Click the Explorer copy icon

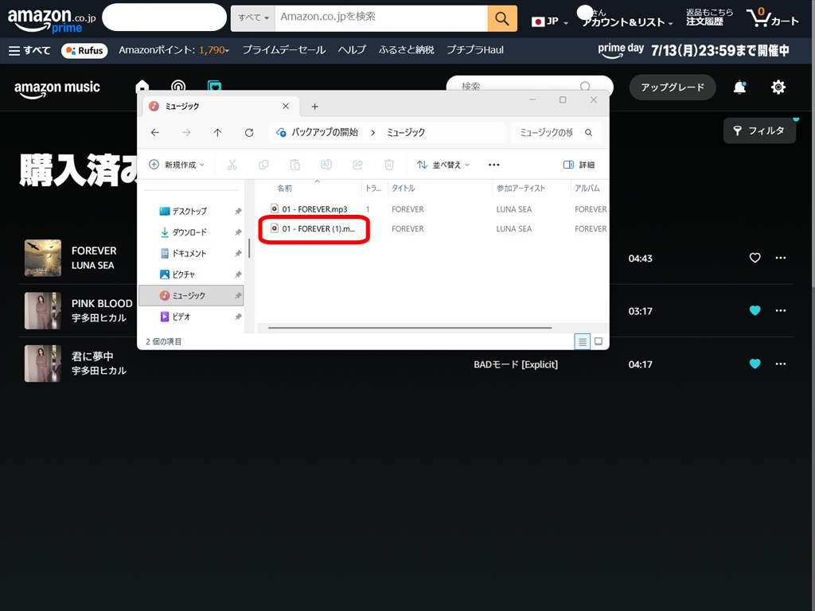[x=263, y=165]
